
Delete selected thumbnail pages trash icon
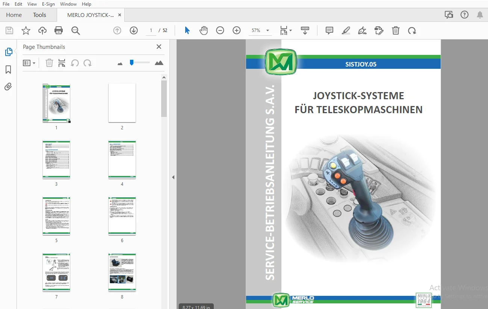click(x=49, y=63)
